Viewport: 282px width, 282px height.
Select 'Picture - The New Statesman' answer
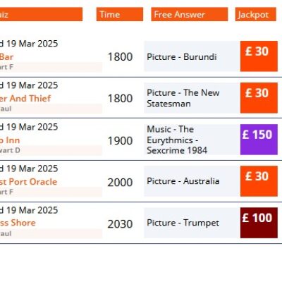(192, 98)
